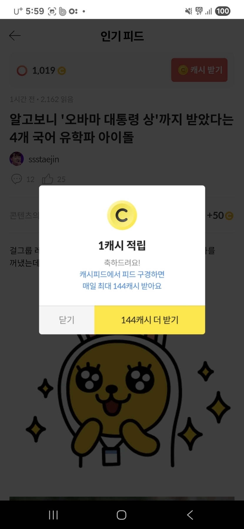
Task: Open the ssstaejin author name link
Action: (x=44, y=159)
